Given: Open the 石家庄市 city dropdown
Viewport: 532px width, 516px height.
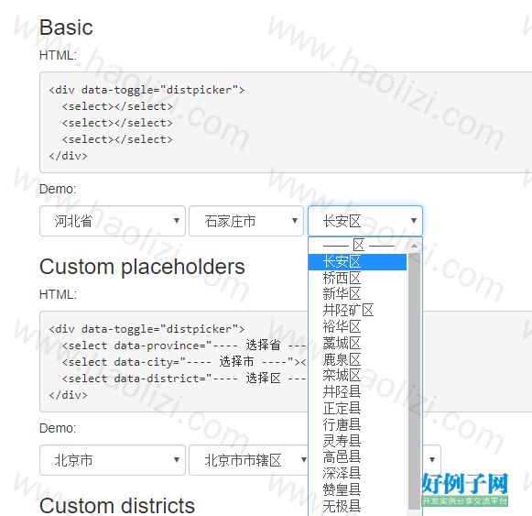Looking at the screenshot, I should click(246, 221).
